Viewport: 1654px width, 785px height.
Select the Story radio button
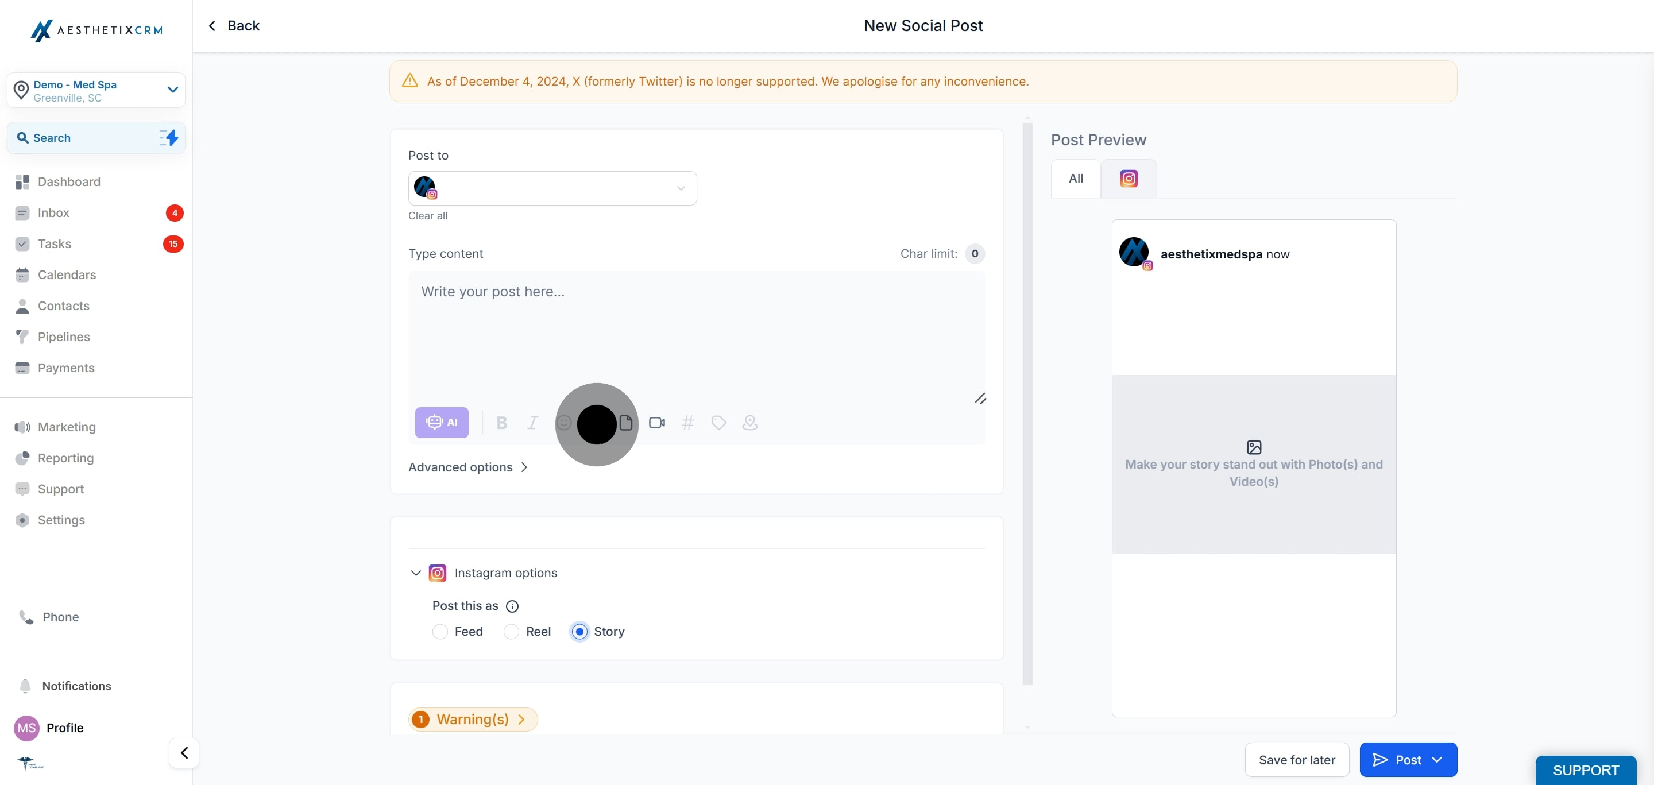tap(579, 632)
